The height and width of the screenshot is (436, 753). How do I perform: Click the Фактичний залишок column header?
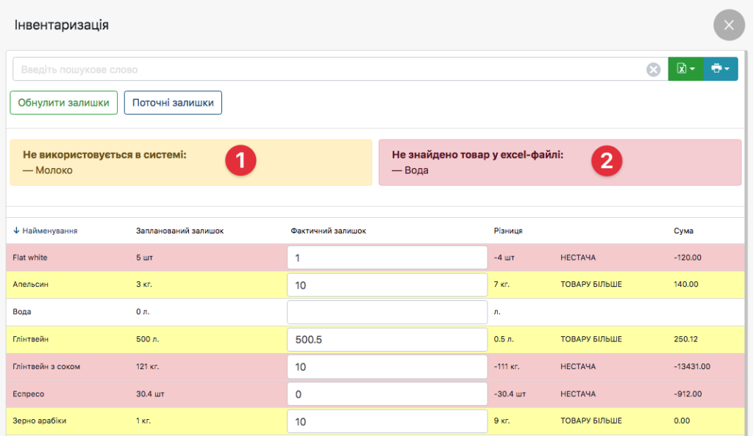coord(328,230)
